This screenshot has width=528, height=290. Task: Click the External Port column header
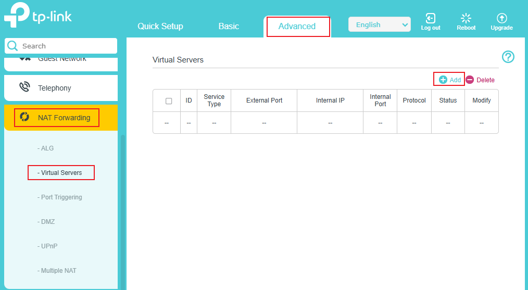click(x=264, y=100)
